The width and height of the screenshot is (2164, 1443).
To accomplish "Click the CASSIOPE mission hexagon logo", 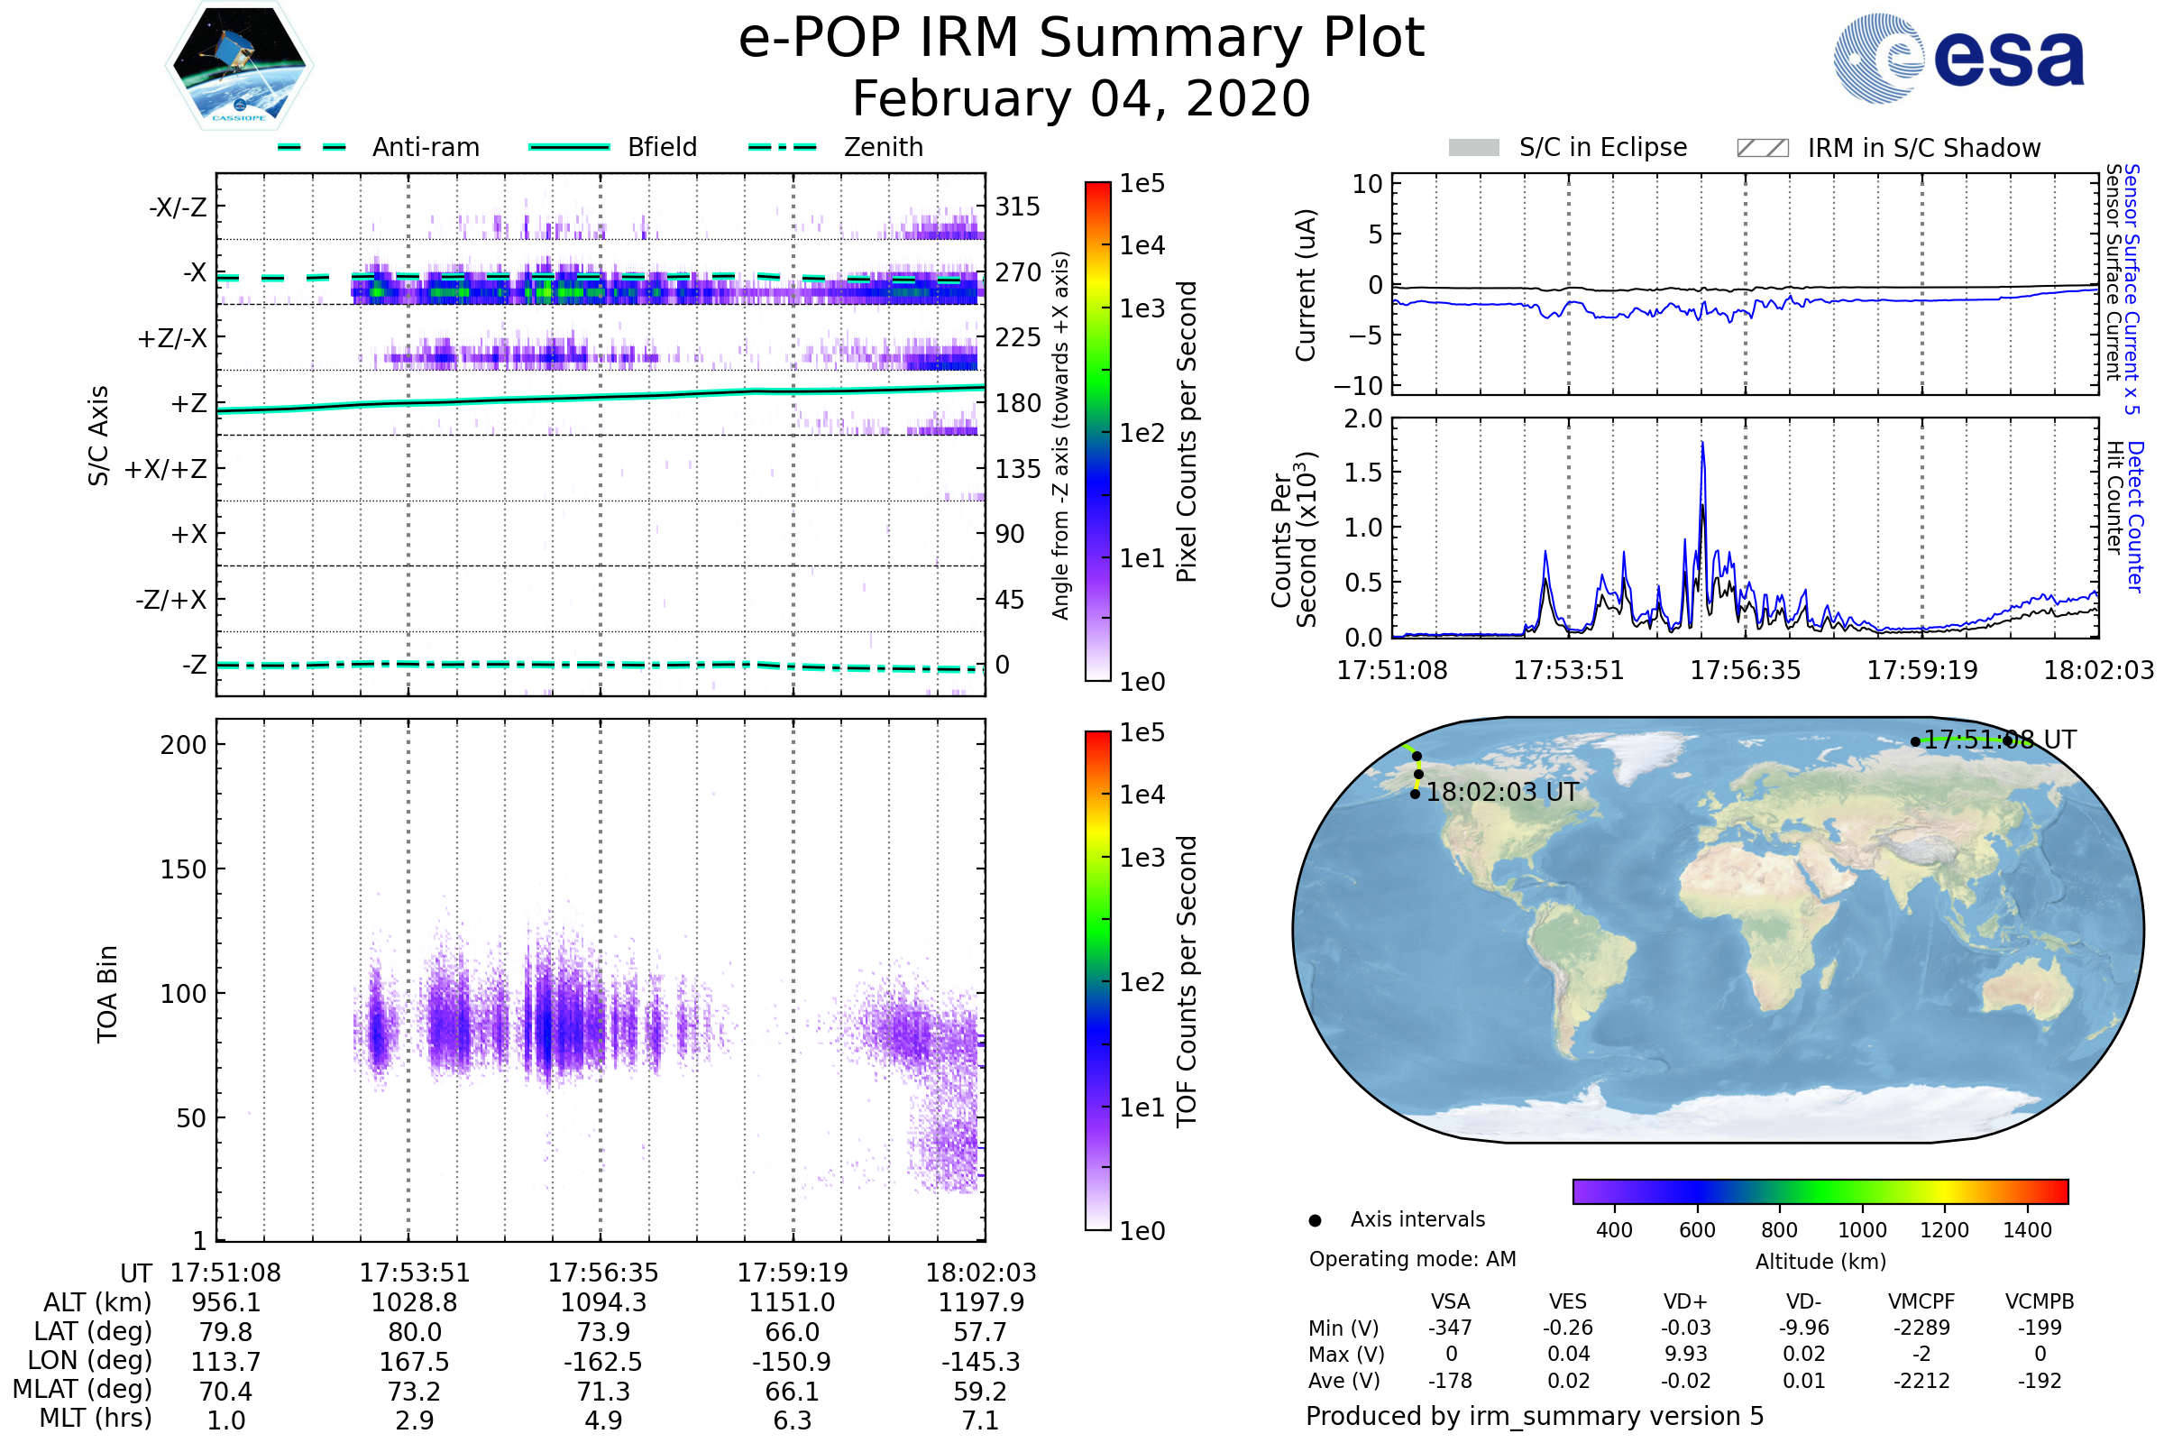I will (x=239, y=66).
